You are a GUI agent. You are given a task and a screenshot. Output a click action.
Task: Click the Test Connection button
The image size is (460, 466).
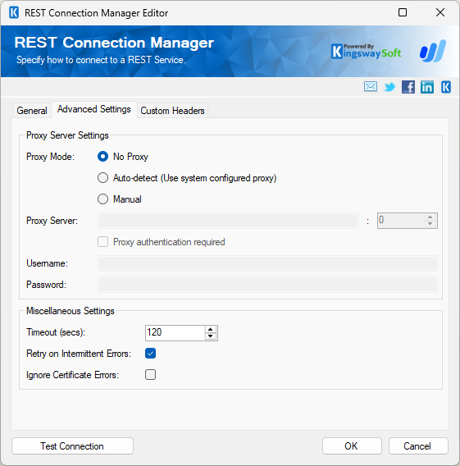click(72, 446)
